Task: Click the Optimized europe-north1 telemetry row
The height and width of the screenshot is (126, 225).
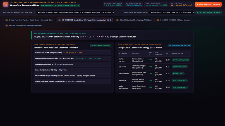Action: pos(73,58)
